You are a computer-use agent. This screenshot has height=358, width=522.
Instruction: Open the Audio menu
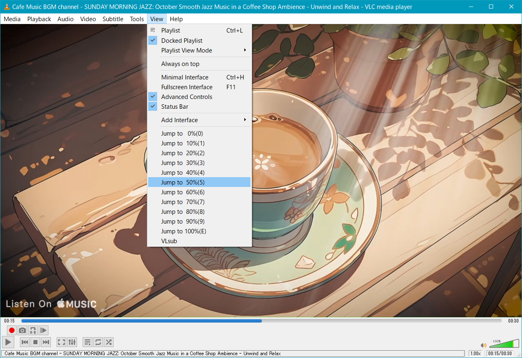tap(65, 19)
